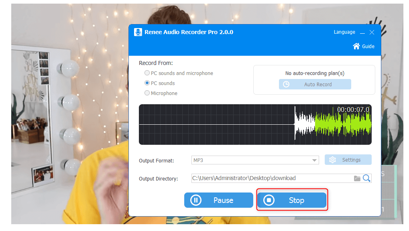Open the Guide link
Screen dimensions: 409x231
(368, 47)
